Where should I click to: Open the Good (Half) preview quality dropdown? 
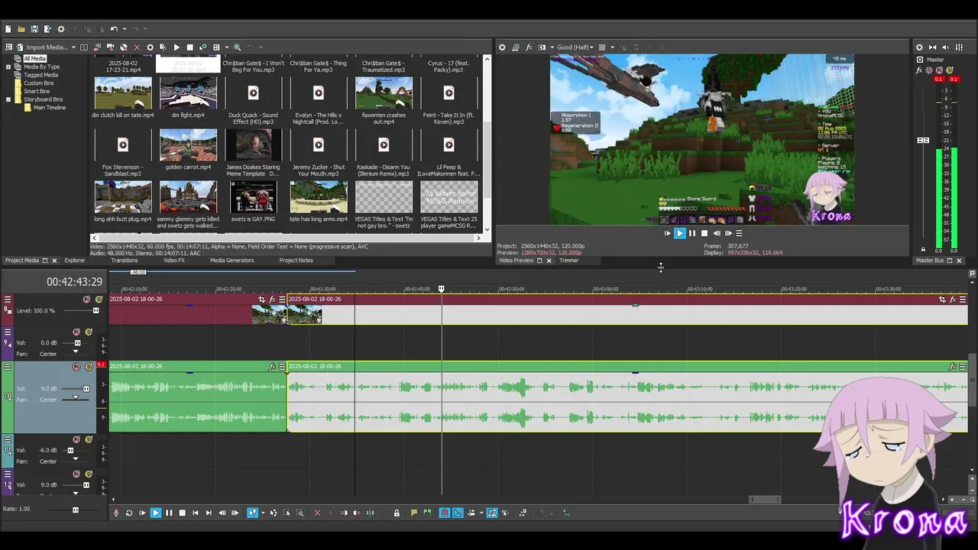click(x=575, y=47)
